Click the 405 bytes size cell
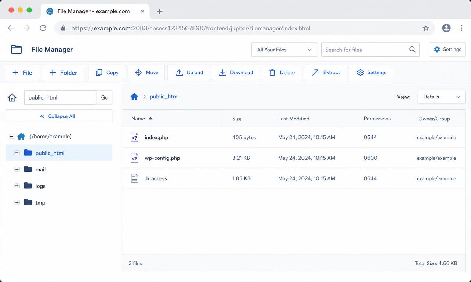 [x=244, y=137]
